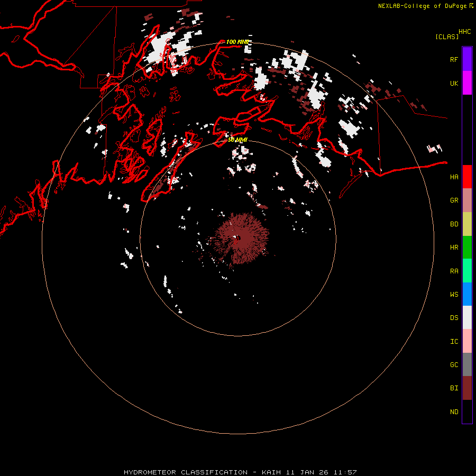This screenshot has width=476, height=476.
Task: Click the DS white legend swatch
Action: coord(467,317)
